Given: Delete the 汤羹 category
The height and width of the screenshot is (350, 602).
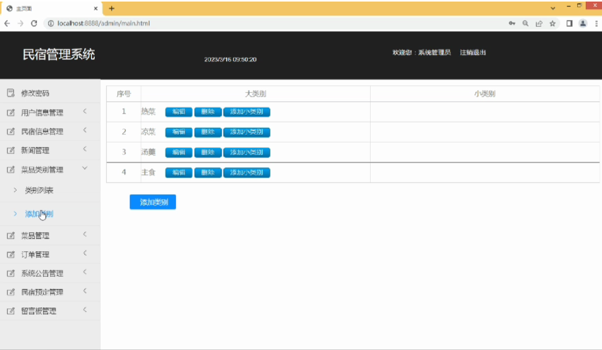Looking at the screenshot, I should pyautogui.click(x=208, y=152).
